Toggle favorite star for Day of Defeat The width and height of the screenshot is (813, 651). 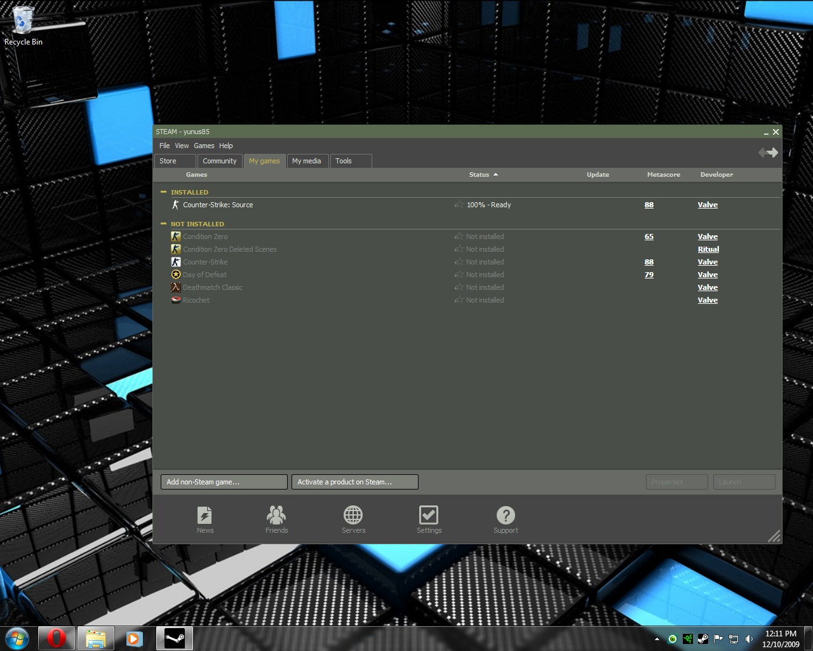pyautogui.click(x=459, y=275)
